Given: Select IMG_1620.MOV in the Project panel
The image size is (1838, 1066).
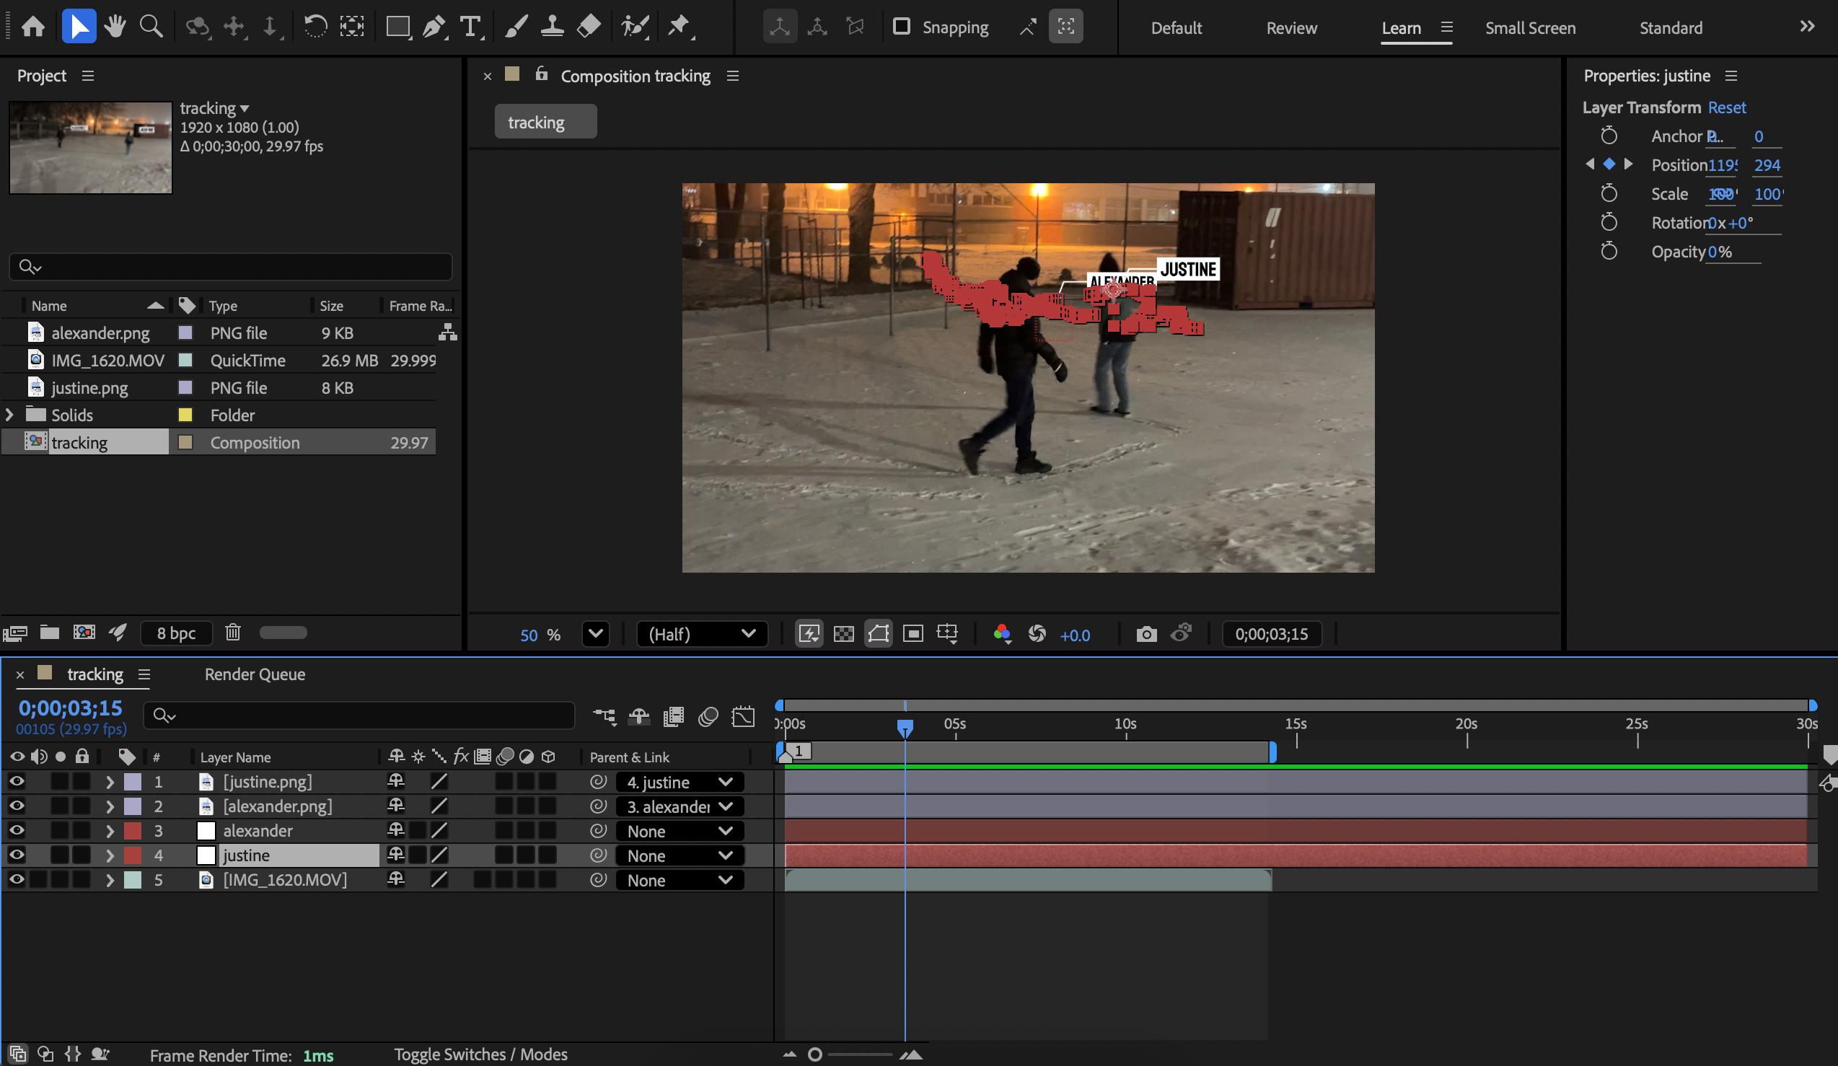Looking at the screenshot, I should (107, 360).
